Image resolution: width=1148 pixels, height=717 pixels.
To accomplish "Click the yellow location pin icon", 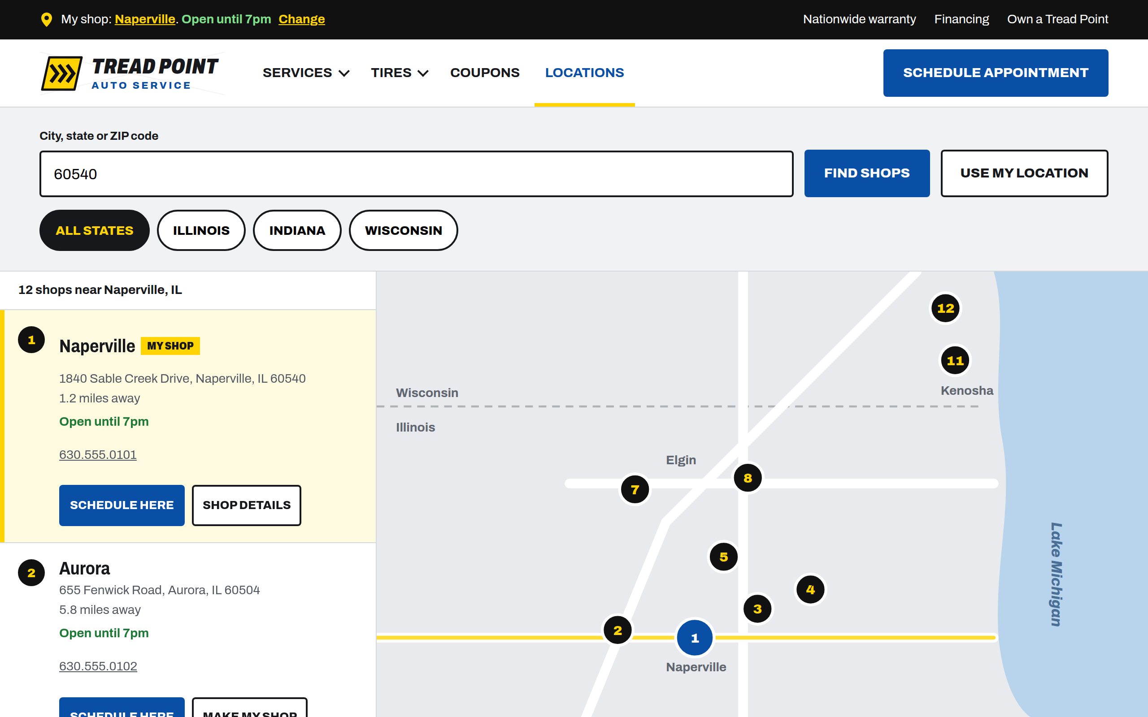I will 47,19.
